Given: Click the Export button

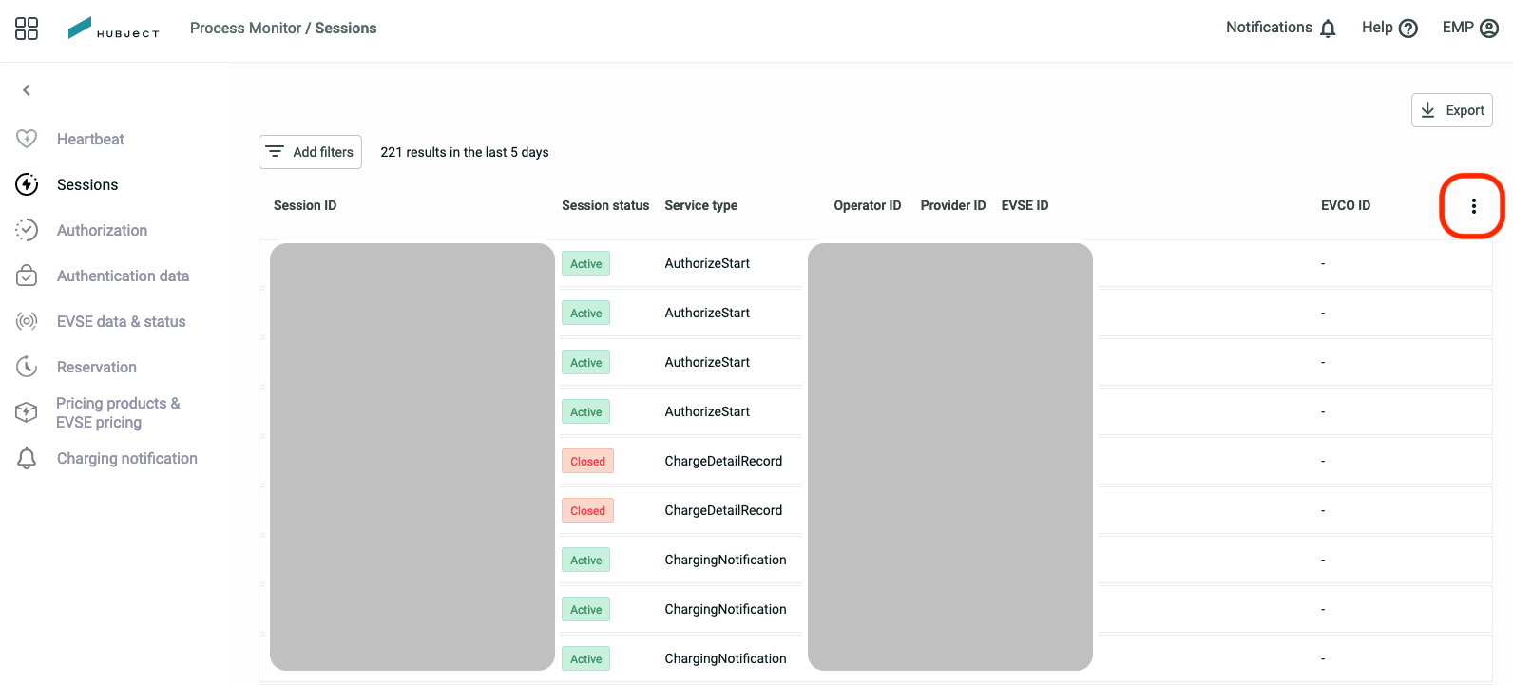Looking at the screenshot, I should [x=1452, y=110].
